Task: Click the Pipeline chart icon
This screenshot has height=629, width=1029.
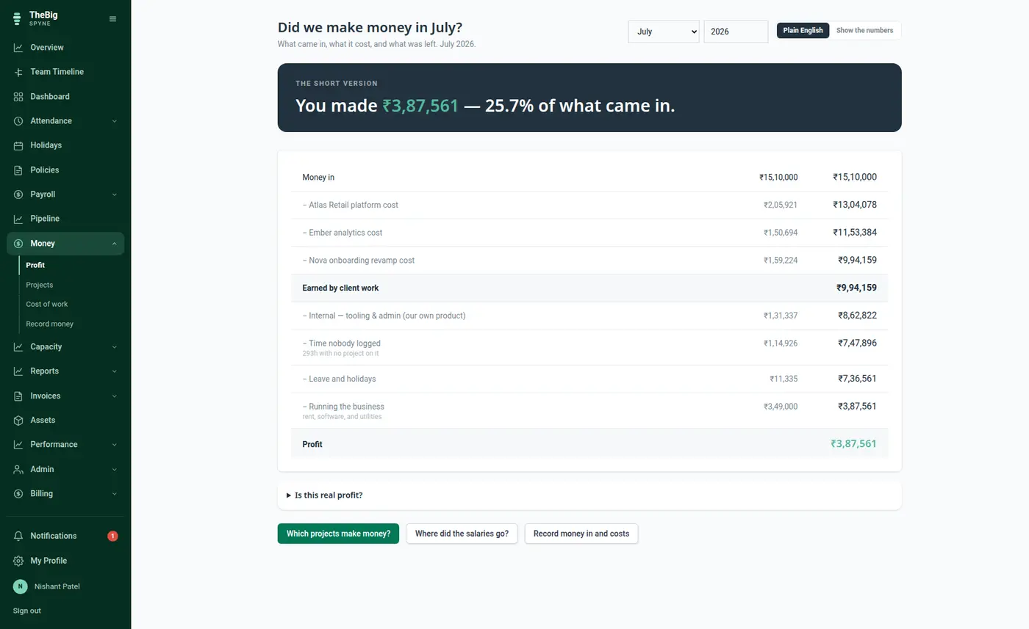Action: click(x=18, y=219)
